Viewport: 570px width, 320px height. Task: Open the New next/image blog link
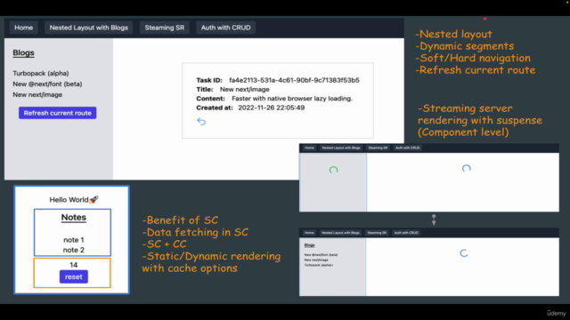[x=37, y=95]
